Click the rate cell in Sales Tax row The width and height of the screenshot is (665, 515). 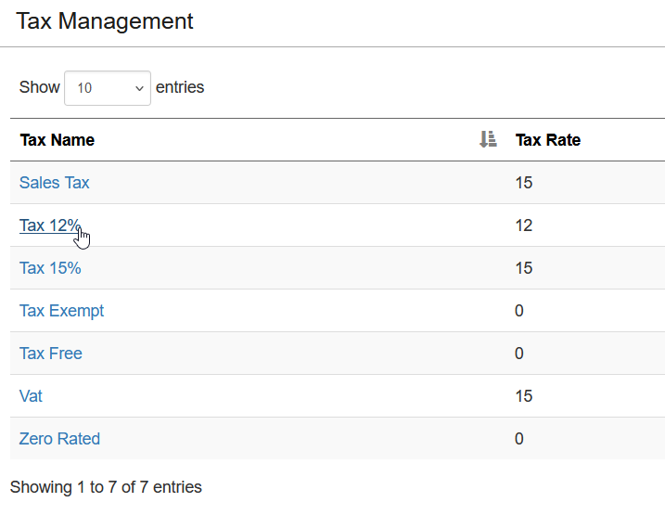[x=524, y=183]
